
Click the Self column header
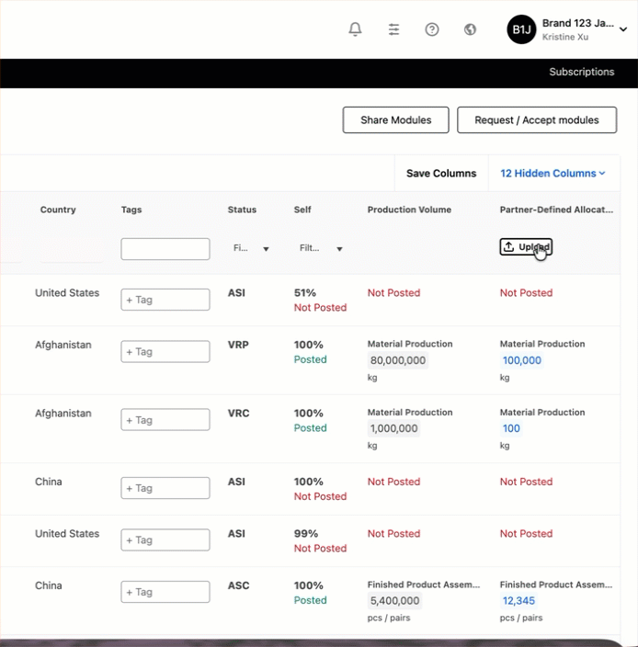tap(302, 210)
